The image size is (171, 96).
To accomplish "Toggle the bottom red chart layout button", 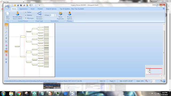I will (6, 55).
